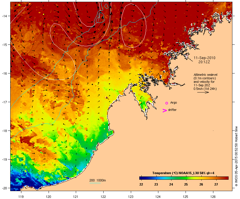Click the '200 1000m' bathymetry label
The image size is (240, 199).
97,180
